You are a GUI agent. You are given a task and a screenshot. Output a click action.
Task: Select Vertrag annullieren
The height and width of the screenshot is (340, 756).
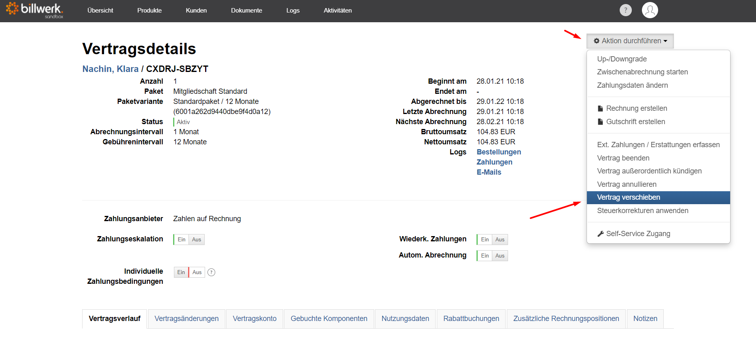(x=658, y=184)
